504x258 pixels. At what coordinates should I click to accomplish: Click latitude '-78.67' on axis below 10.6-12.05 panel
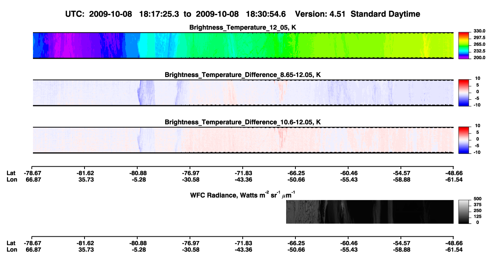32,173
